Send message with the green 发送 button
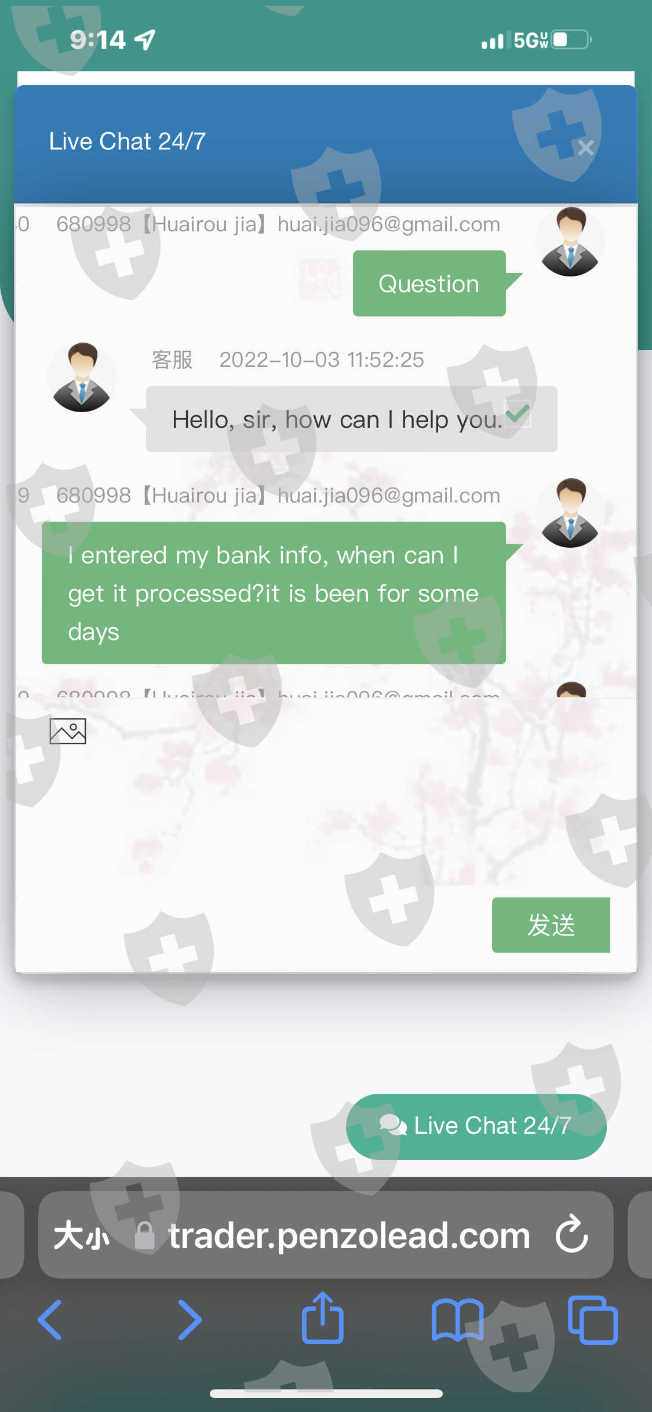This screenshot has width=652, height=1412. pos(551,925)
